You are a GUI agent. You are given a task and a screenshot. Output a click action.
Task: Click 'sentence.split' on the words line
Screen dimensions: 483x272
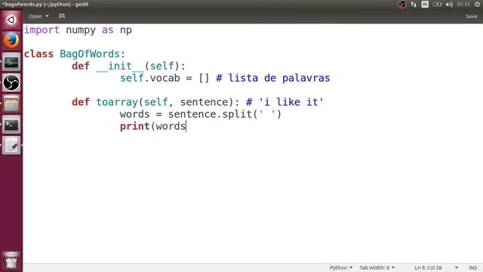pyautogui.click(x=210, y=114)
